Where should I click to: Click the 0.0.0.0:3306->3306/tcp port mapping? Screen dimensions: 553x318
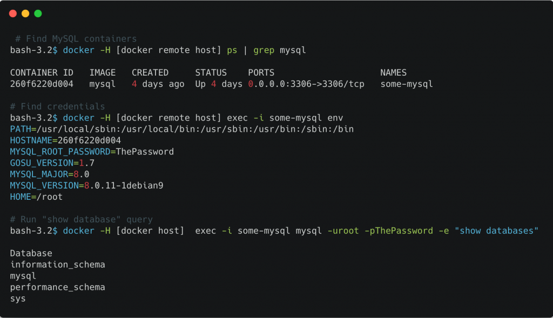(x=306, y=84)
